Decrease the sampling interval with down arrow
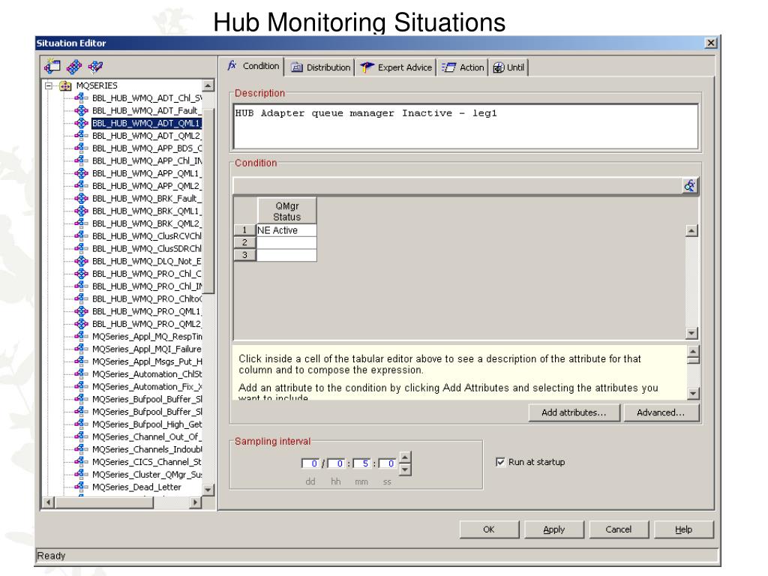Viewport: 768px width, 576px height. tap(405, 469)
